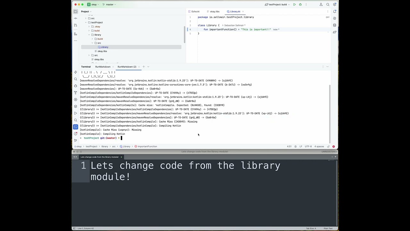This screenshot has height=231, width=410.
Task: Open the Terminal tool window icon
Action: click(x=76, y=127)
